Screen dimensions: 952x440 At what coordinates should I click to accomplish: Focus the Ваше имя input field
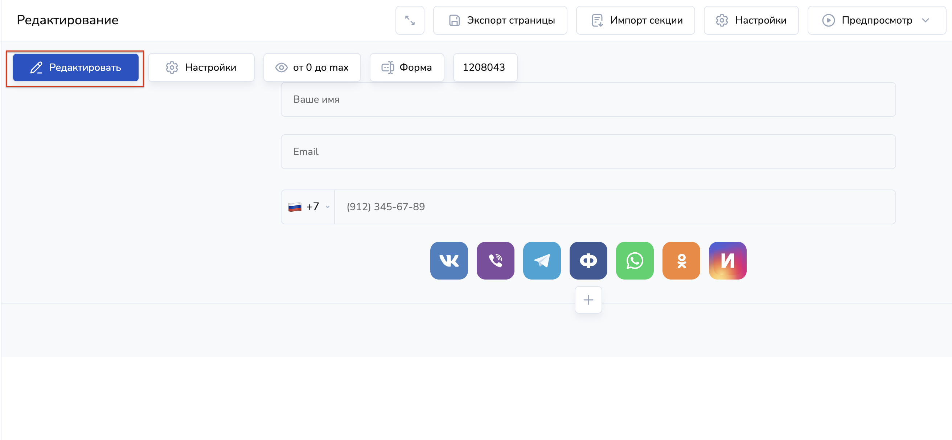(588, 99)
